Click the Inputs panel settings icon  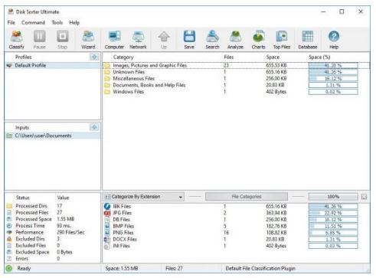pos(94,127)
